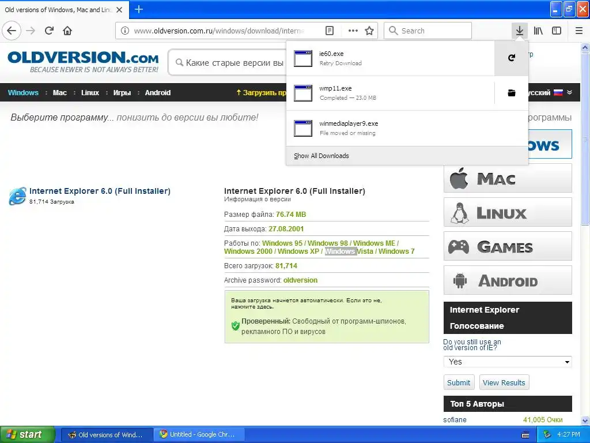590x443 pixels.
Task: Click the green verified shield icon
Action: pyautogui.click(x=236, y=326)
